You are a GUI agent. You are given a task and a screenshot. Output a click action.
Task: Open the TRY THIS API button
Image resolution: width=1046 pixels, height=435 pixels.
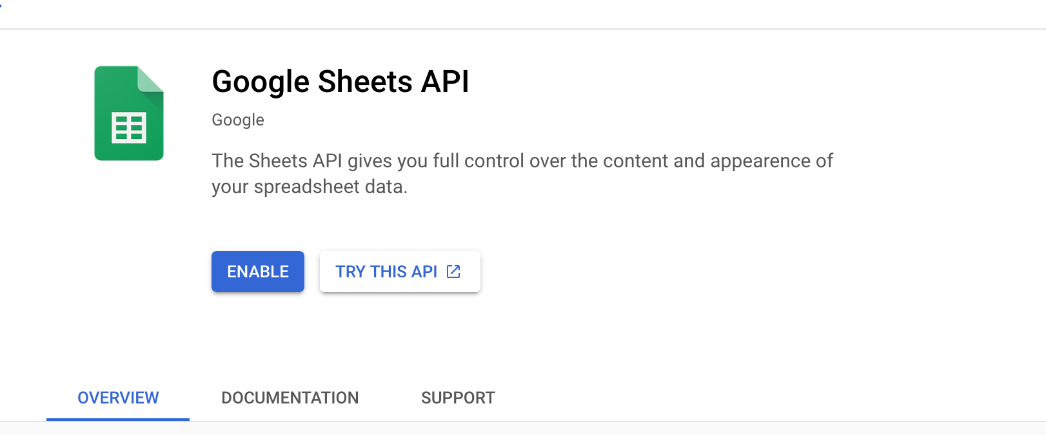(x=386, y=272)
